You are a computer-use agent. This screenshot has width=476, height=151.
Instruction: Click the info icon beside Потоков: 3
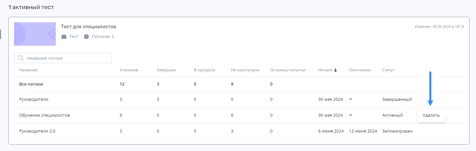coord(86,37)
